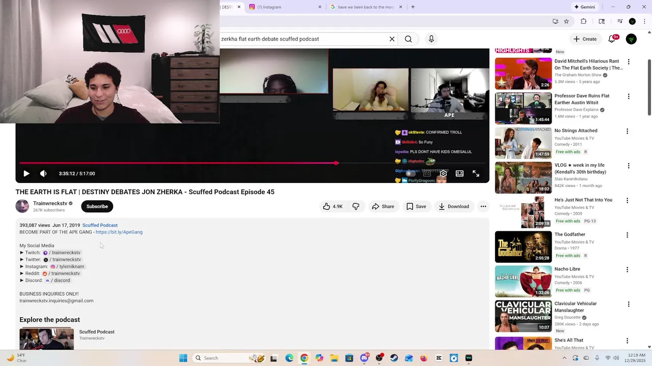Screen dimensions: 652x366
Task: Dislike the video with the thumbs-down
Action: [x=356, y=206]
